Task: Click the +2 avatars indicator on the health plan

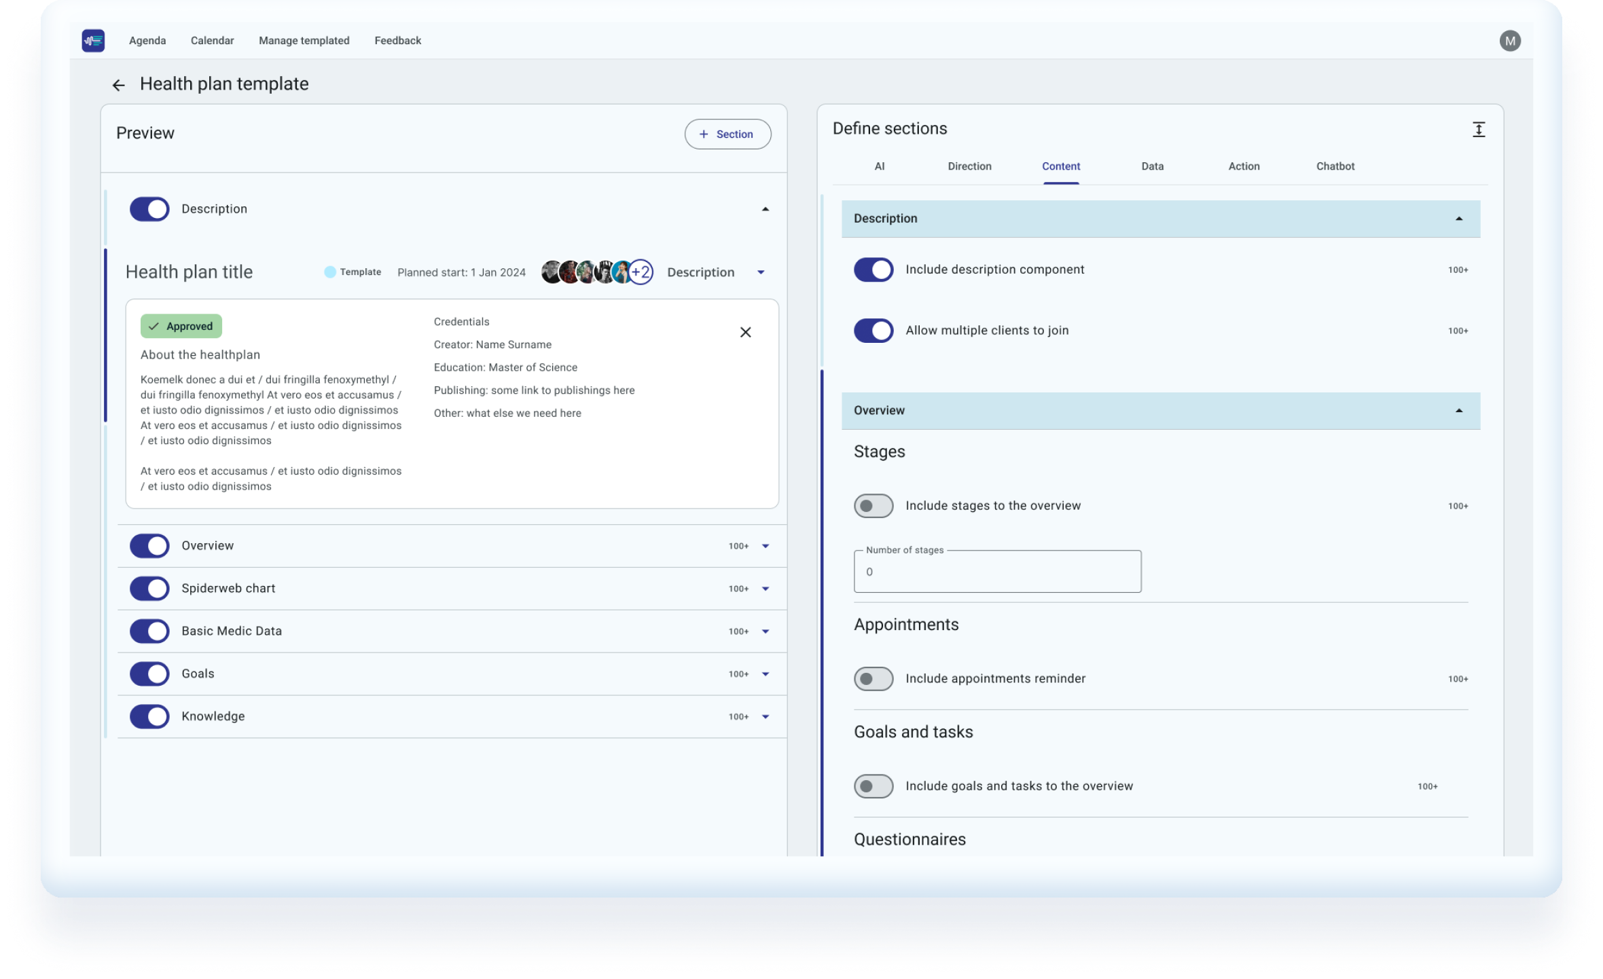Action: click(x=639, y=272)
